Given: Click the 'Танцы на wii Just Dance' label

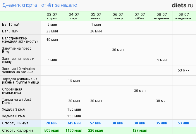Looking at the screenshot, I should click(x=16, y=101).
